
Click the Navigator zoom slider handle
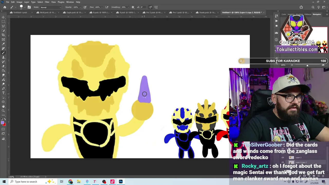pos(307,65)
